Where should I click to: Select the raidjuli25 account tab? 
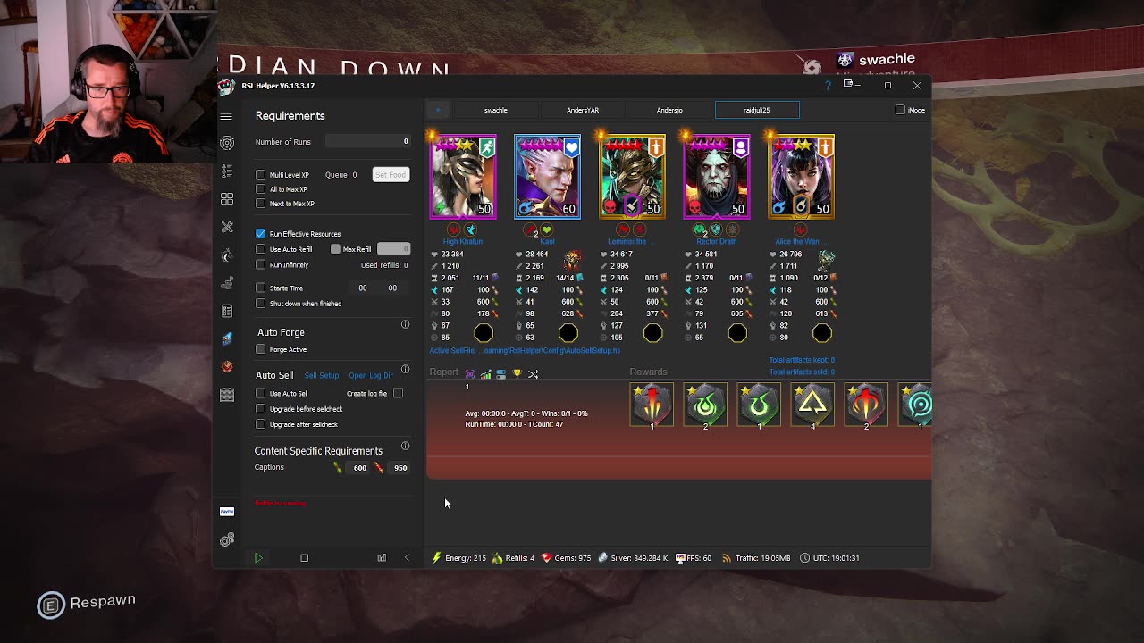pos(757,110)
